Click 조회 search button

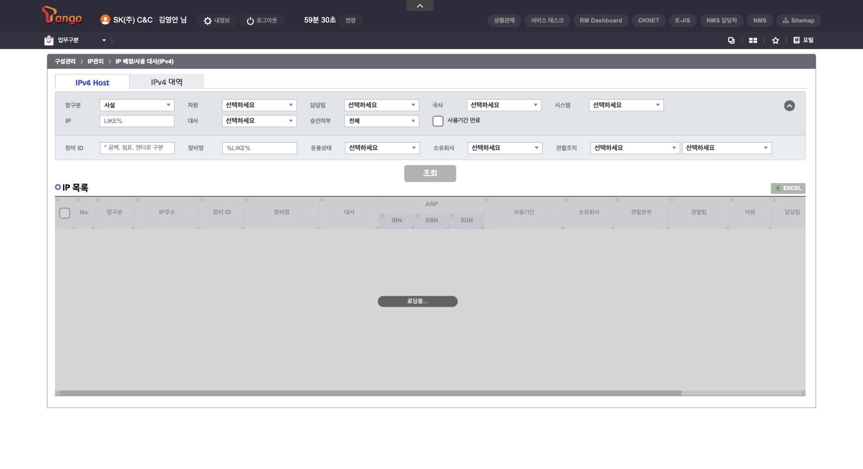tap(430, 173)
